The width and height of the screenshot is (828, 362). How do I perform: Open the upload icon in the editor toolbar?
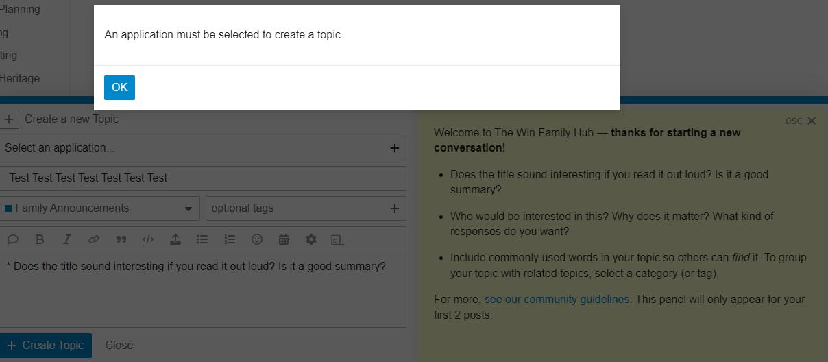click(175, 239)
